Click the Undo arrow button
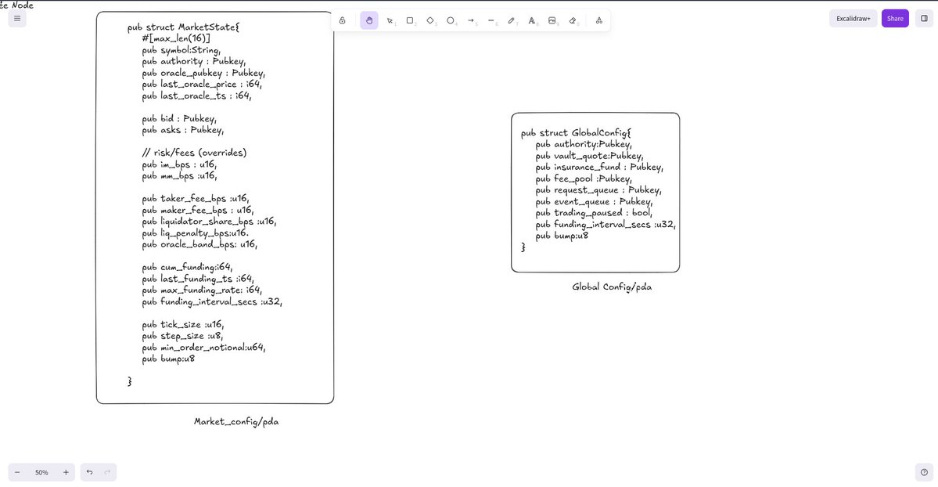 point(89,472)
